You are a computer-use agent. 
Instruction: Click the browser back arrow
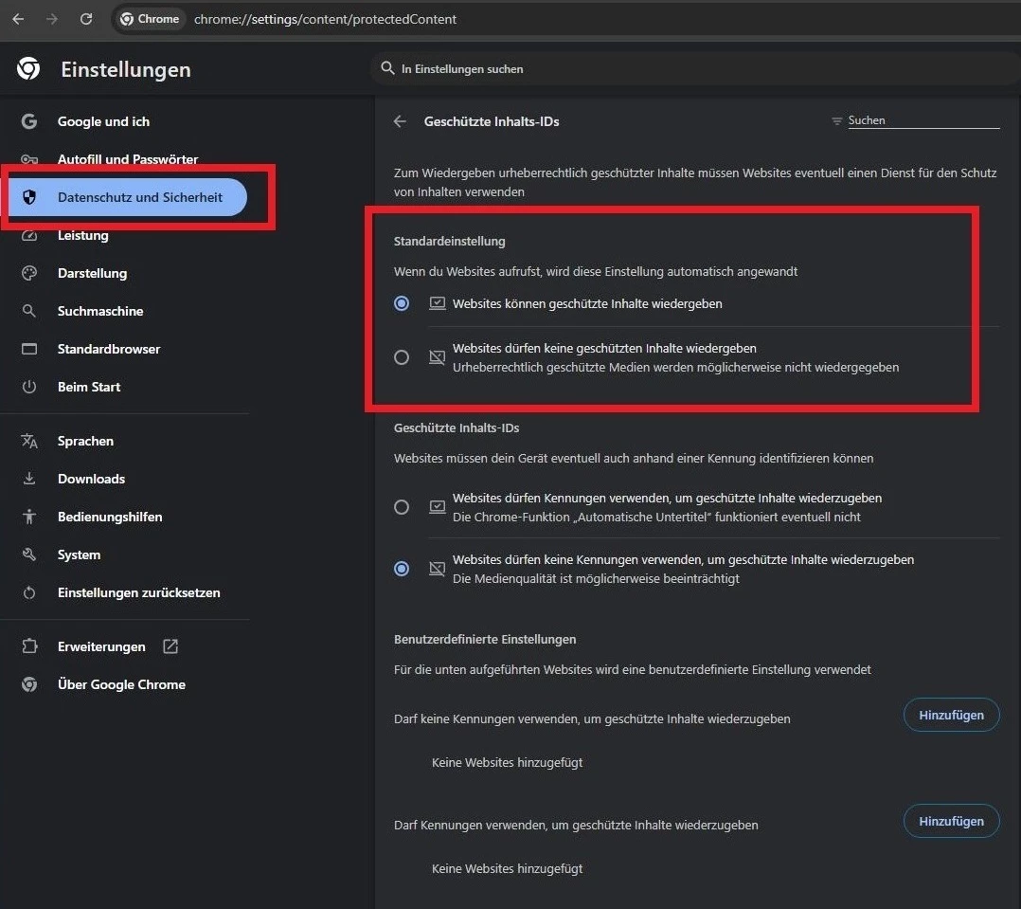(18, 19)
